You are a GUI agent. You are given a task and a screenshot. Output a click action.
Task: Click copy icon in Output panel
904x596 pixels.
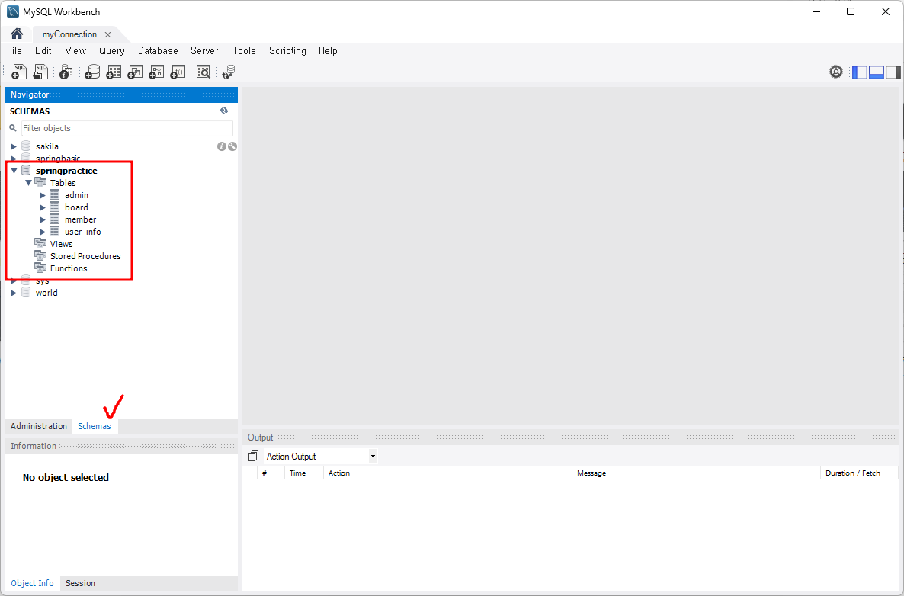point(253,456)
